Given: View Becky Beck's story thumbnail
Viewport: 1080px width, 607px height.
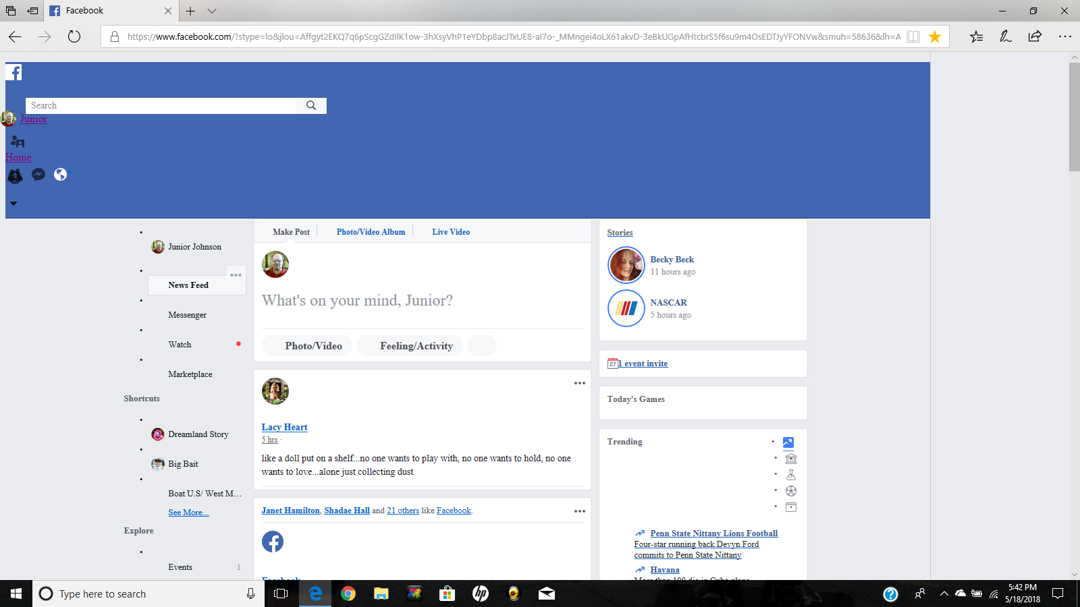Looking at the screenshot, I should (x=626, y=265).
